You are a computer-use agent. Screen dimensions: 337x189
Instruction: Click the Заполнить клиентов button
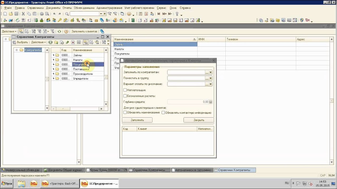click(x=84, y=31)
